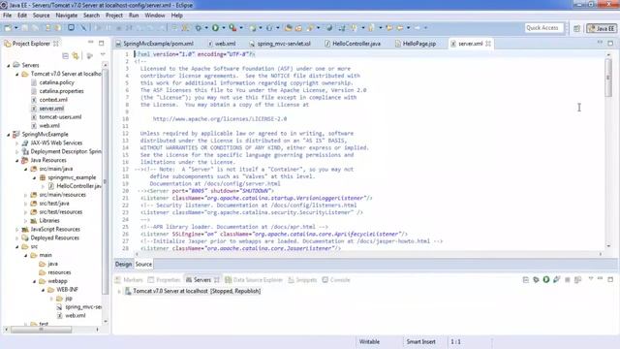Open the Source menu
The image size is (620, 349).
click(x=41, y=16)
